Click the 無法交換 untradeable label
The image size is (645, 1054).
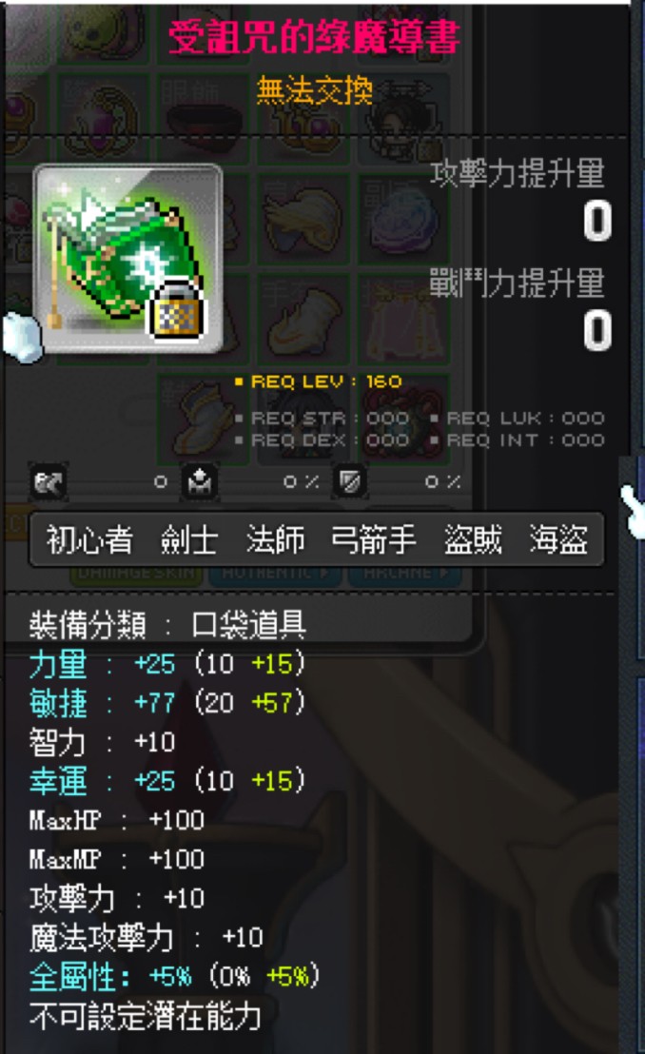coord(315,90)
